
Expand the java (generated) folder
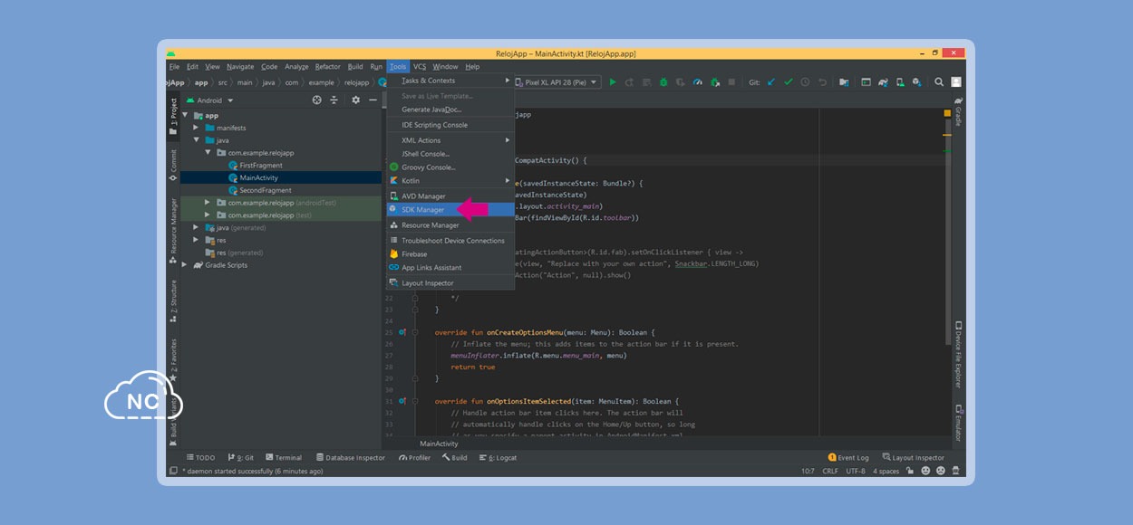click(196, 227)
